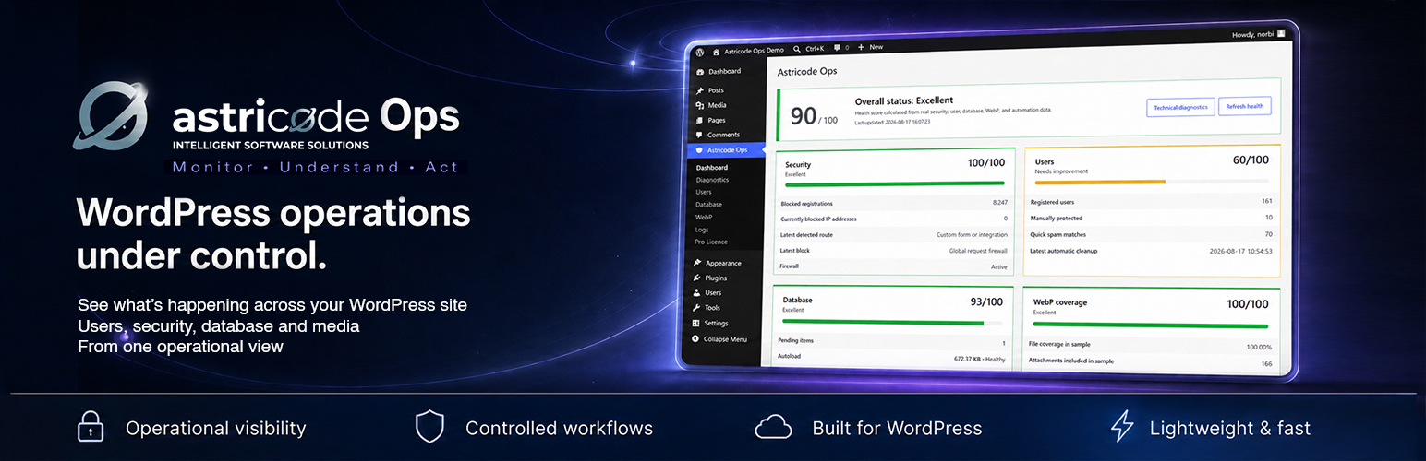Click the Quick spam matches row
This screenshot has width=1426, height=461.
(1151, 234)
